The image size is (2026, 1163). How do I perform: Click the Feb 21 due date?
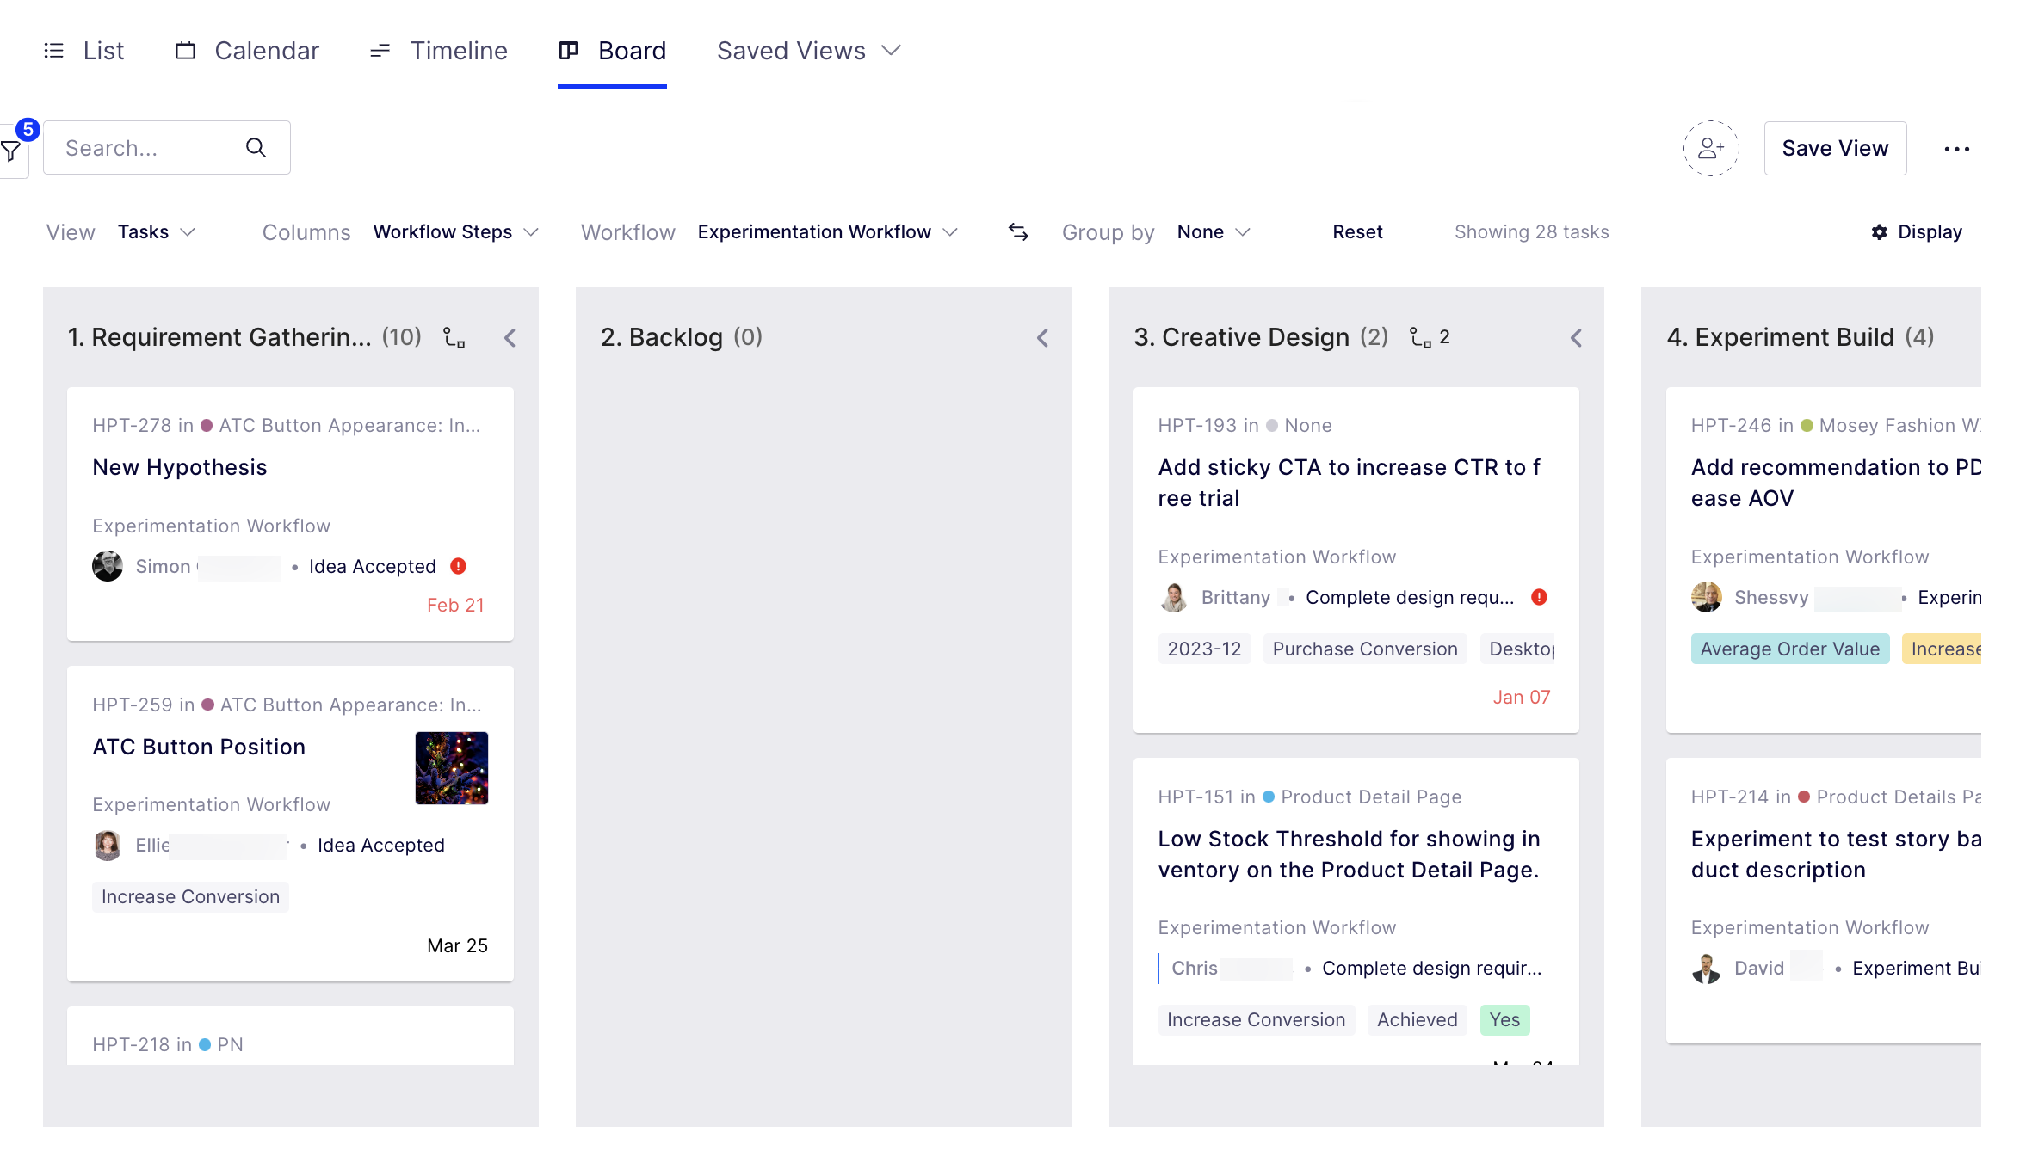click(x=455, y=606)
